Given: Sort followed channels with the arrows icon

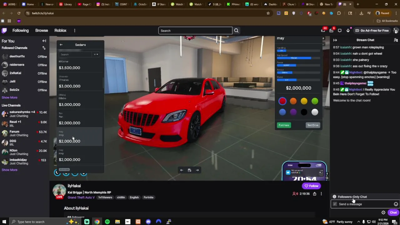Looking at the screenshot, I should (x=44, y=48).
